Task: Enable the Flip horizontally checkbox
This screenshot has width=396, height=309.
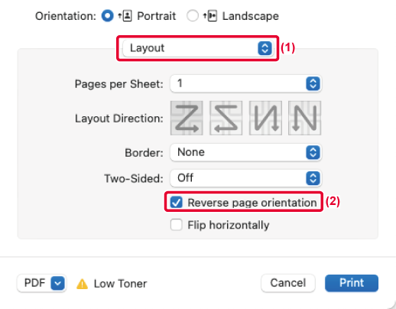Action: (177, 225)
